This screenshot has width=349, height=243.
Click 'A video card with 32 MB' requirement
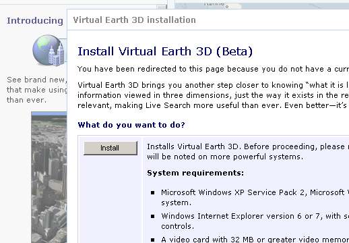point(255,240)
